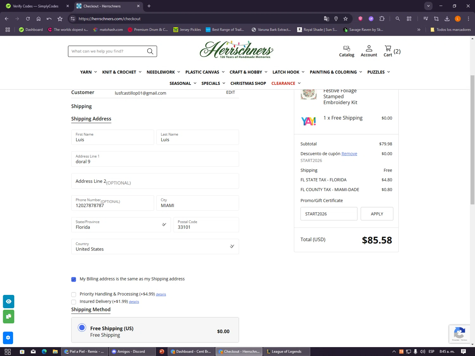Remove the START2026 coupon
Viewport: 475px width, 356px height.
tap(349, 153)
